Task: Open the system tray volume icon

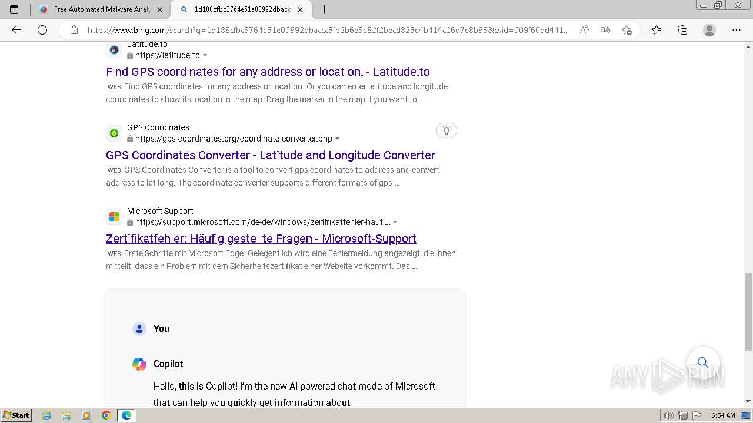Action: (x=669, y=415)
